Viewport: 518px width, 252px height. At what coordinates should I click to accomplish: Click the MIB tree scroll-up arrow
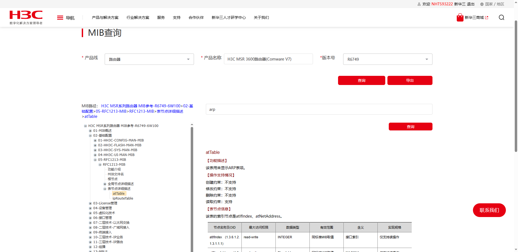(x=192, y=125)
